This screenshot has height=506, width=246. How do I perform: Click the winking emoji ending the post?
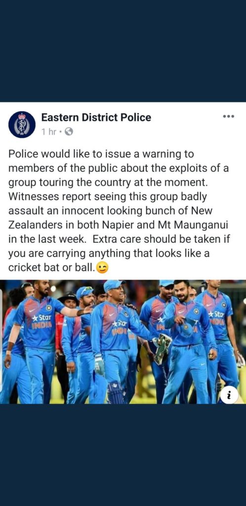click(102, 268)
